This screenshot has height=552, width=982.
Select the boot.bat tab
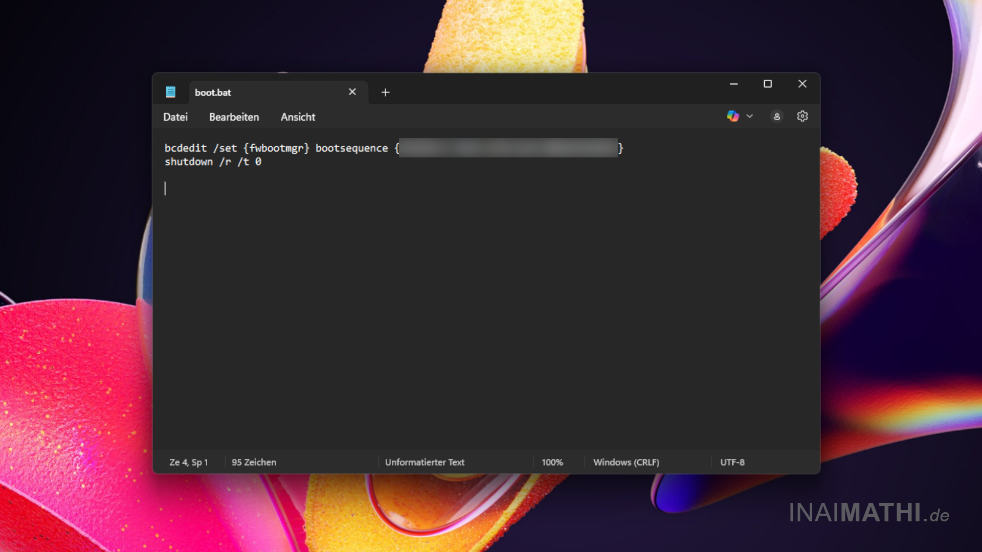tap(256, 93)
